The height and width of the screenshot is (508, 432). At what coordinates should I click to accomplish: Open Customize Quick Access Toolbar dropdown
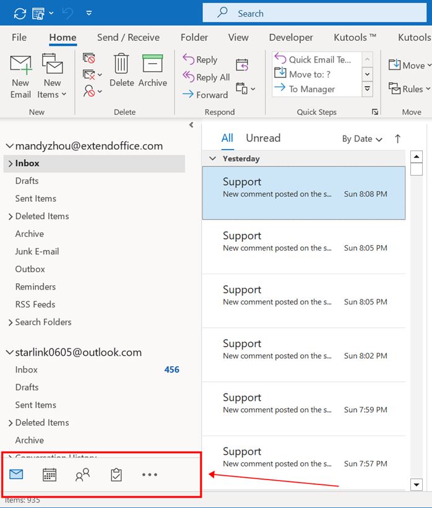(x=89, y=13)
